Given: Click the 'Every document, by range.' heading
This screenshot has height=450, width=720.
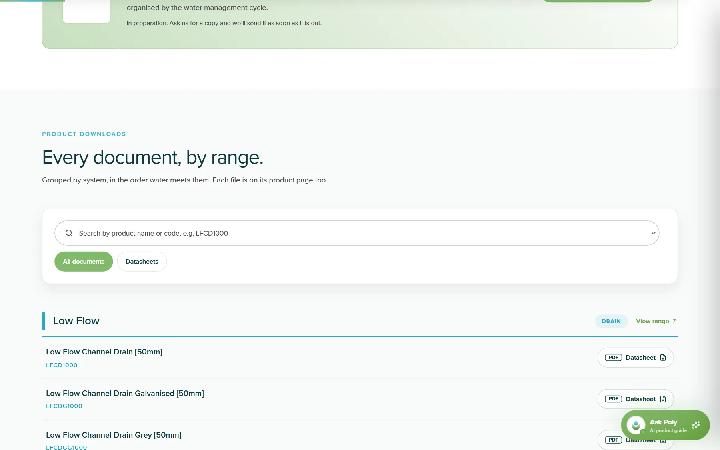Looking at the screenshot, I should tap(153, 158).
